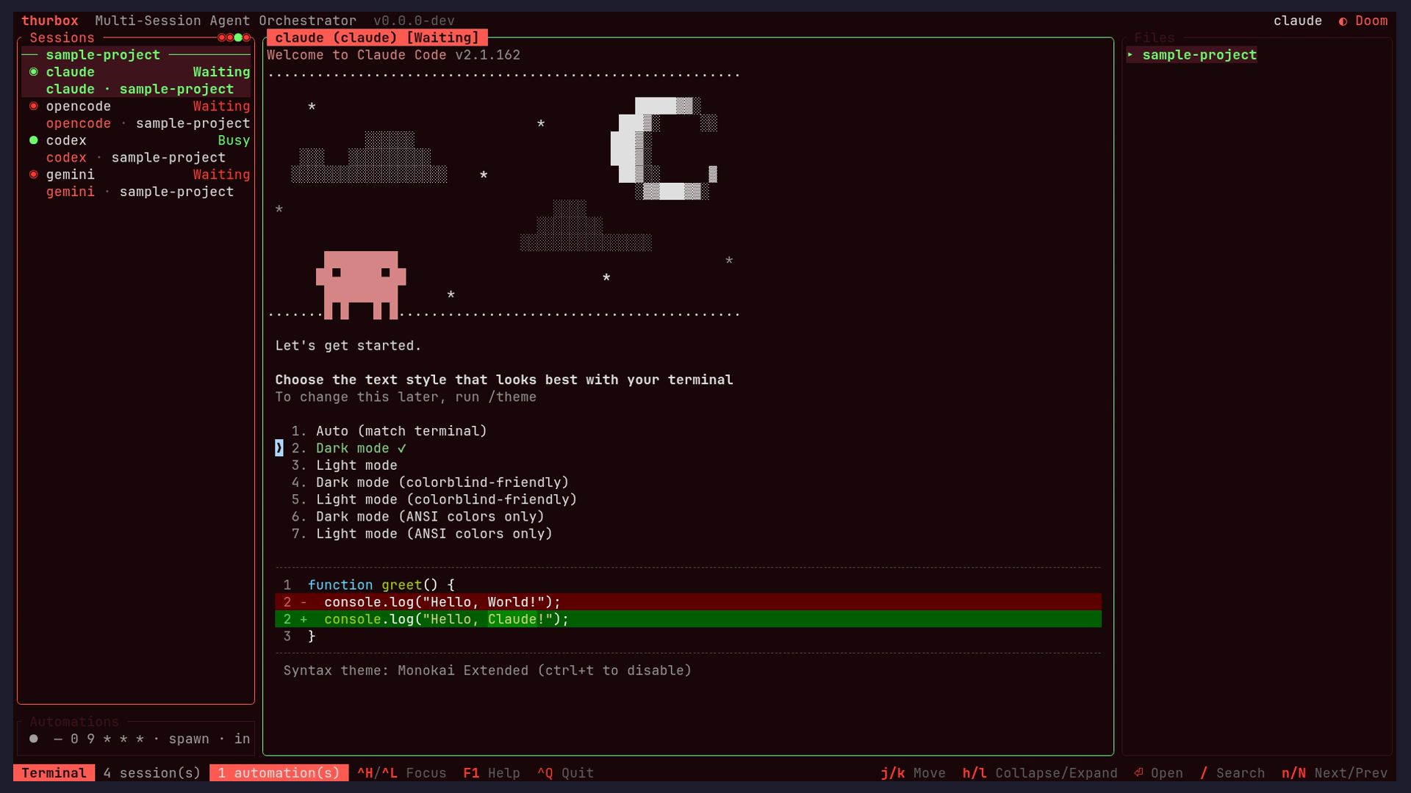Click the pink Claude mascot art

[x=361, y=285]
